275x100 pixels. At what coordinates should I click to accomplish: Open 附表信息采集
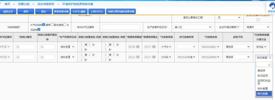coord(61,11)
